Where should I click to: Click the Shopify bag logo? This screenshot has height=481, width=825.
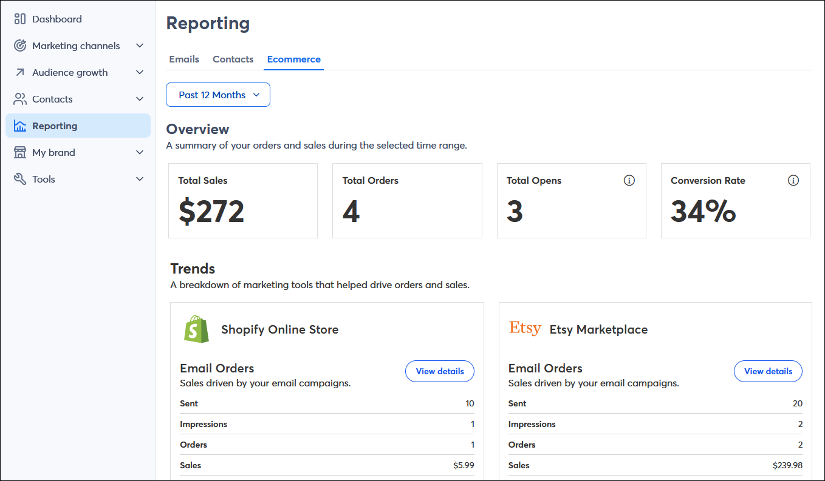pos(196,329)
